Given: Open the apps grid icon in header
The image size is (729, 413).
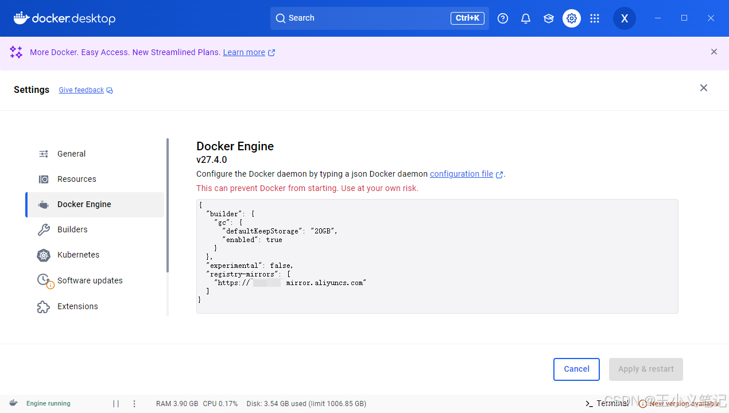Looking at the screenshot, I should click(x=595, y=18).
